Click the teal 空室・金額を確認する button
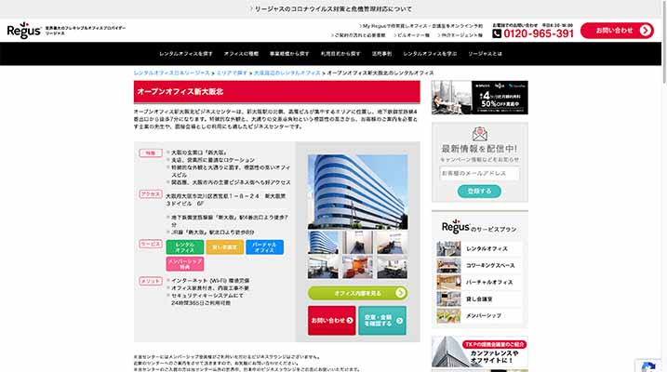The image size is (667, 372). [x=382, y=321]
